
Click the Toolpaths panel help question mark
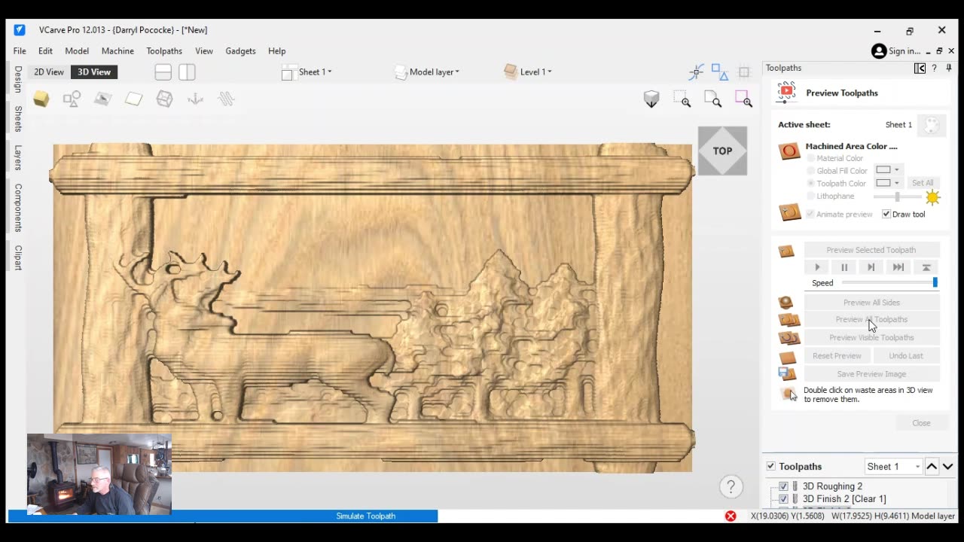(x=935, y=68)
